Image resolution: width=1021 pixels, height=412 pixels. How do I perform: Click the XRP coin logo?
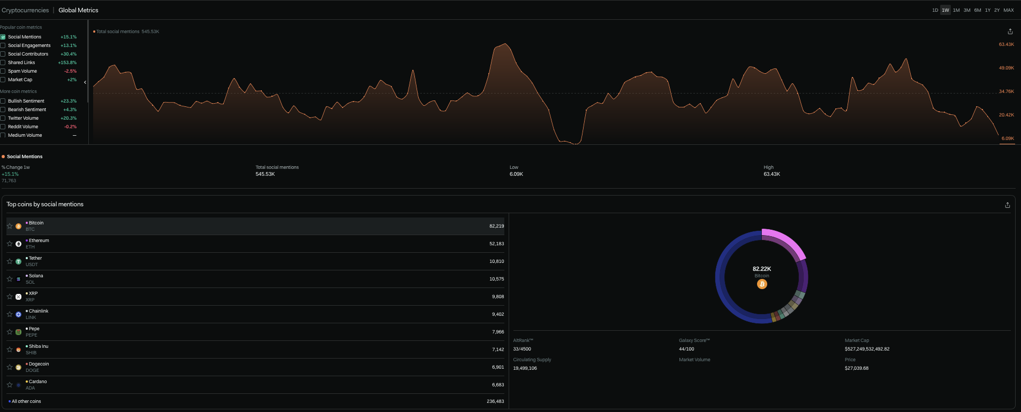tap(19, 297)
